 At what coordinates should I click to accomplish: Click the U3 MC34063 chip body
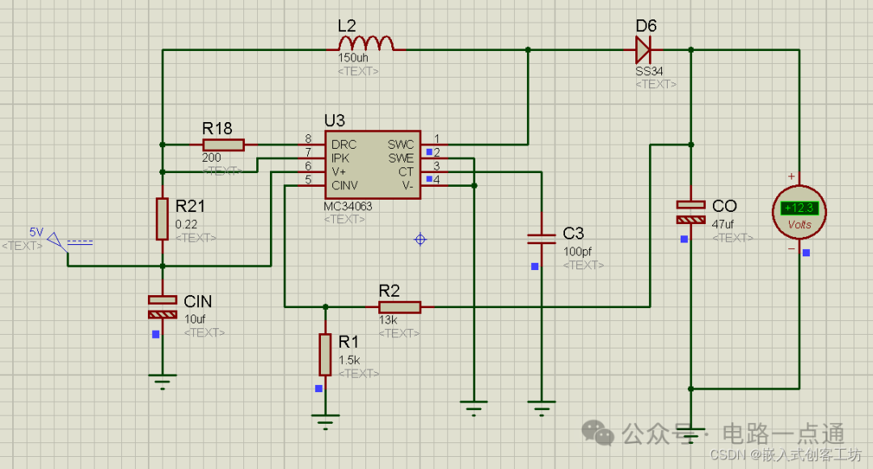coord(373,165)
